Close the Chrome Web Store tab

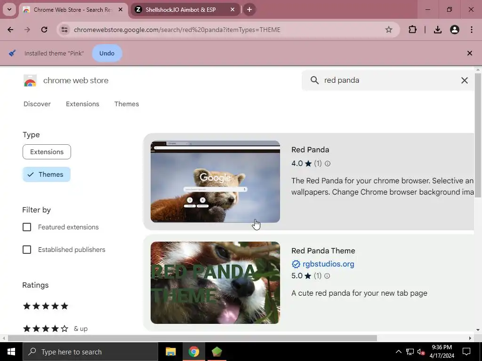(x=120, y=9)
